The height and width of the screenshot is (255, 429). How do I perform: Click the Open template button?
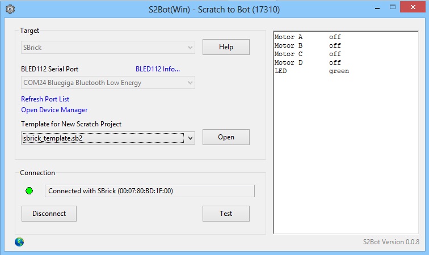(226, 137)
